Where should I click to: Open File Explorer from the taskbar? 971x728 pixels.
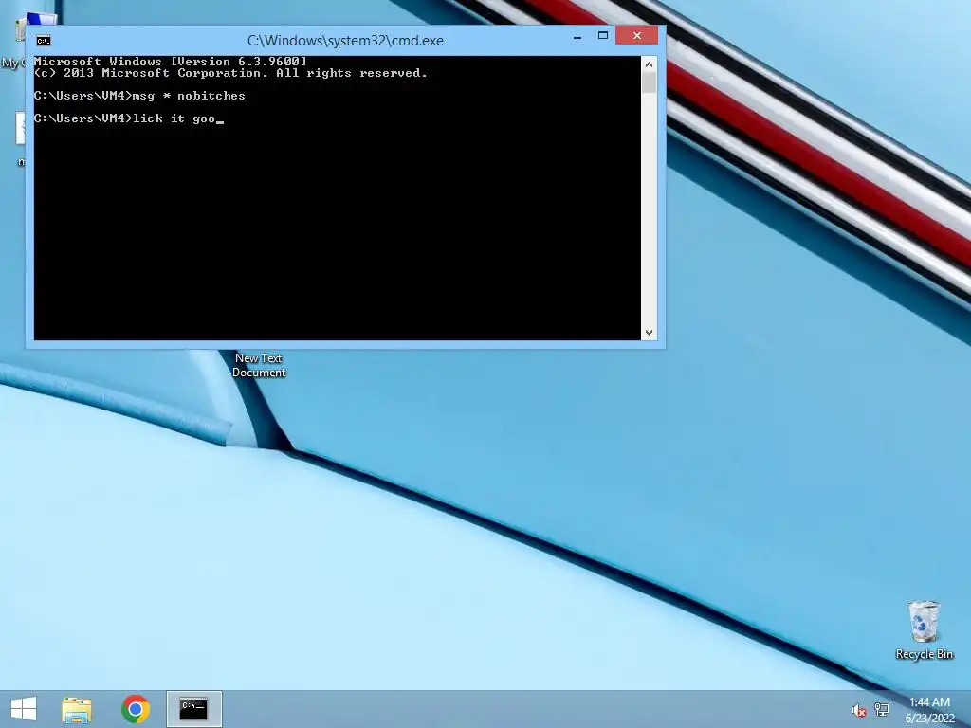pos(77,709)
